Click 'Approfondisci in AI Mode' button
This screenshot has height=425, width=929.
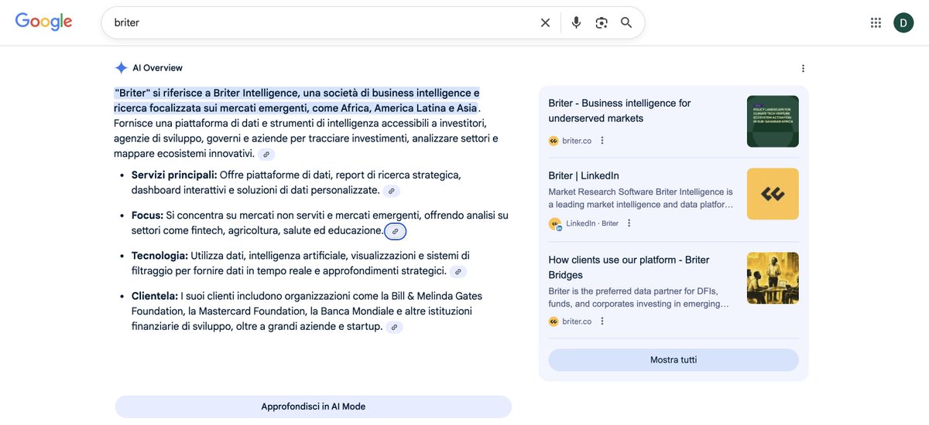pos(314,406)
